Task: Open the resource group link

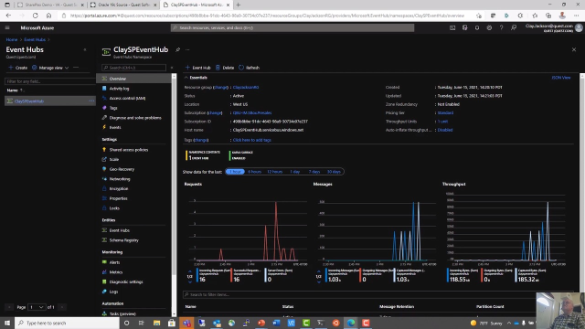Action: coord(246,88)
